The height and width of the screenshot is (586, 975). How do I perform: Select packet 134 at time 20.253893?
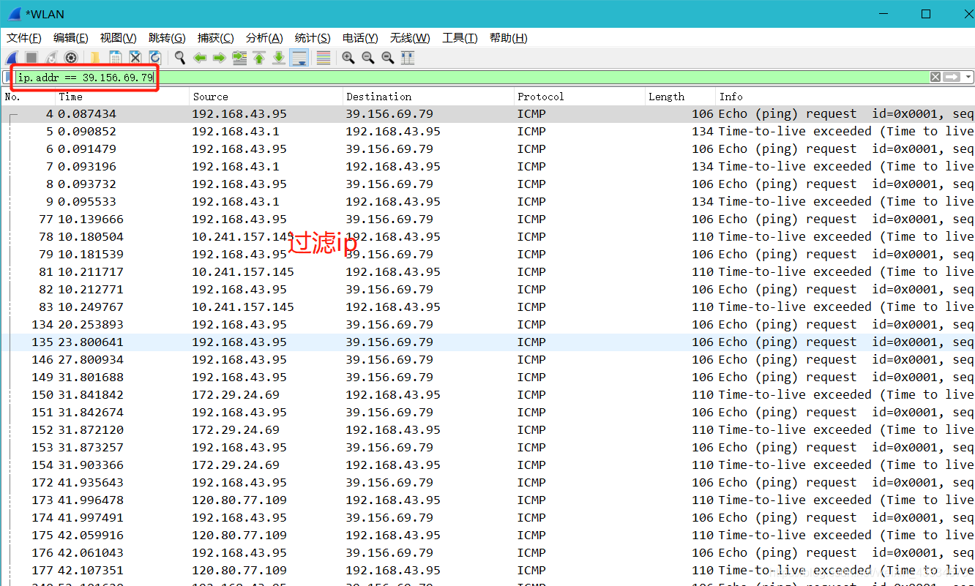[487, 325]
